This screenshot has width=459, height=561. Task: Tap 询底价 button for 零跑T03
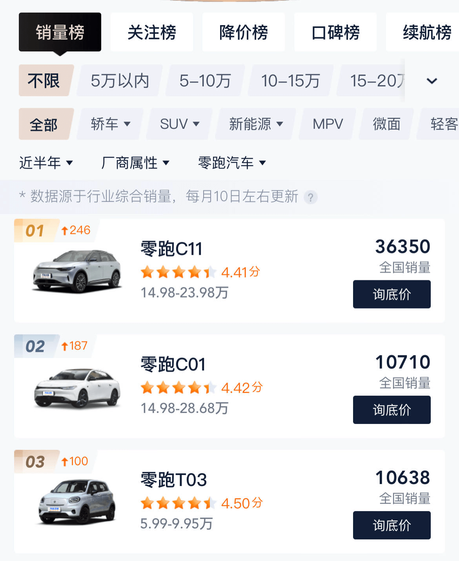pos(392,525)
